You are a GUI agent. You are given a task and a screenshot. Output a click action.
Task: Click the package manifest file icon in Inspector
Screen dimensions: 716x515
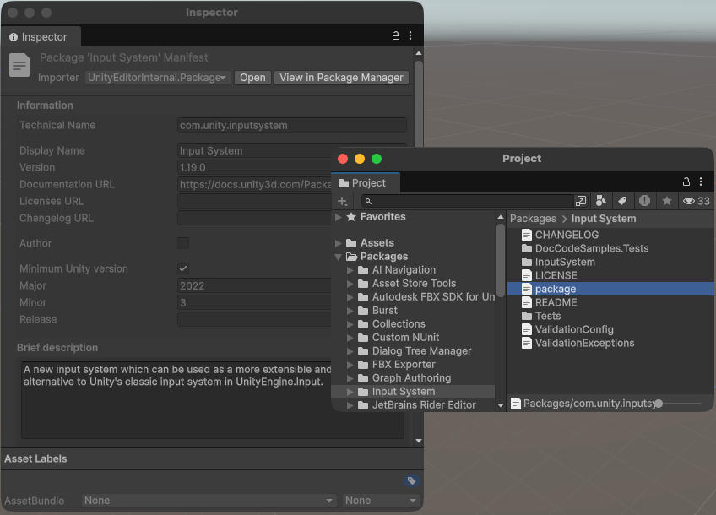19,65
